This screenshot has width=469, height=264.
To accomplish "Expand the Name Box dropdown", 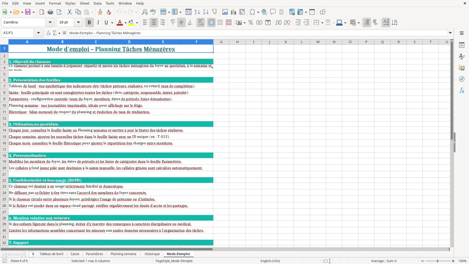I will click(x=39, y=33).
